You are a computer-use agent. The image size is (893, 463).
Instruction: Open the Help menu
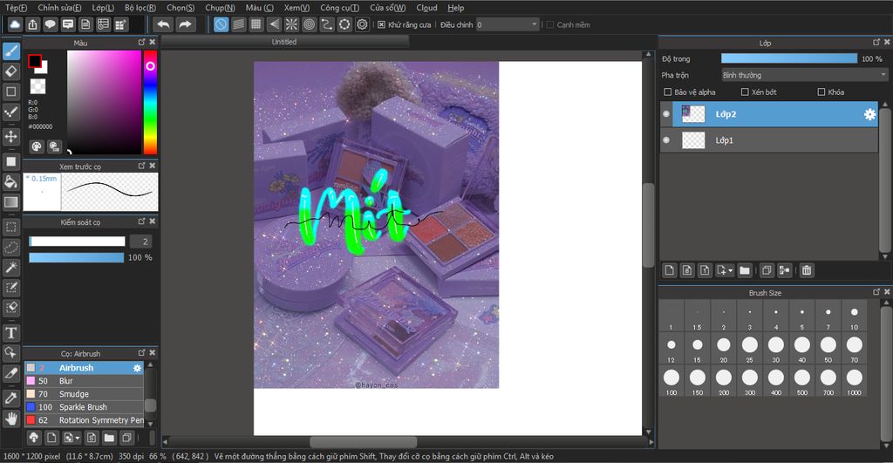pos(455,8)
